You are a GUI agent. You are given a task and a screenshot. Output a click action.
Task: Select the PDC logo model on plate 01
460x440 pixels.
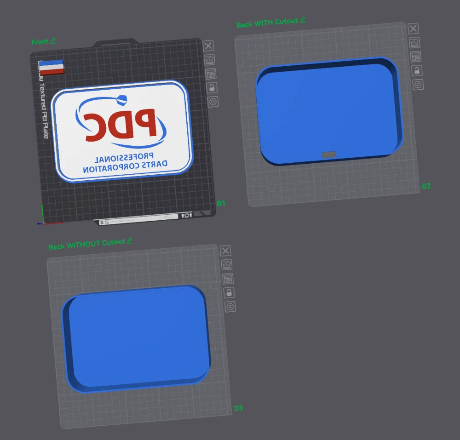122,131
